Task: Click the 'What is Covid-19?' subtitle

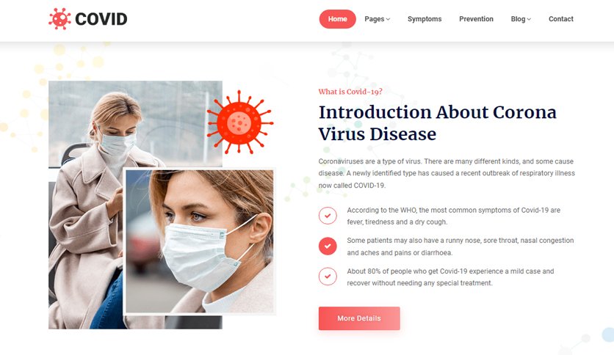Action: (x=350, y=92)
